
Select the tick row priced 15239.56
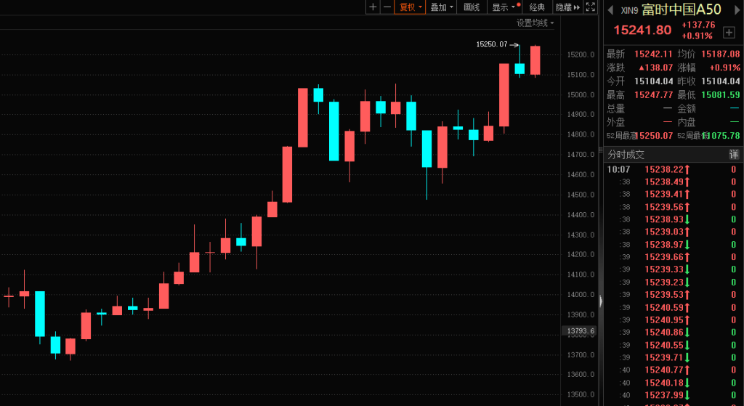click(672, 207)
